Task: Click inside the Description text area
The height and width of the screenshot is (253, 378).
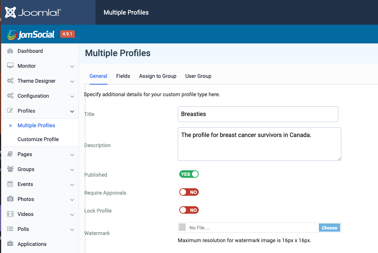Action: click(259, 144)
